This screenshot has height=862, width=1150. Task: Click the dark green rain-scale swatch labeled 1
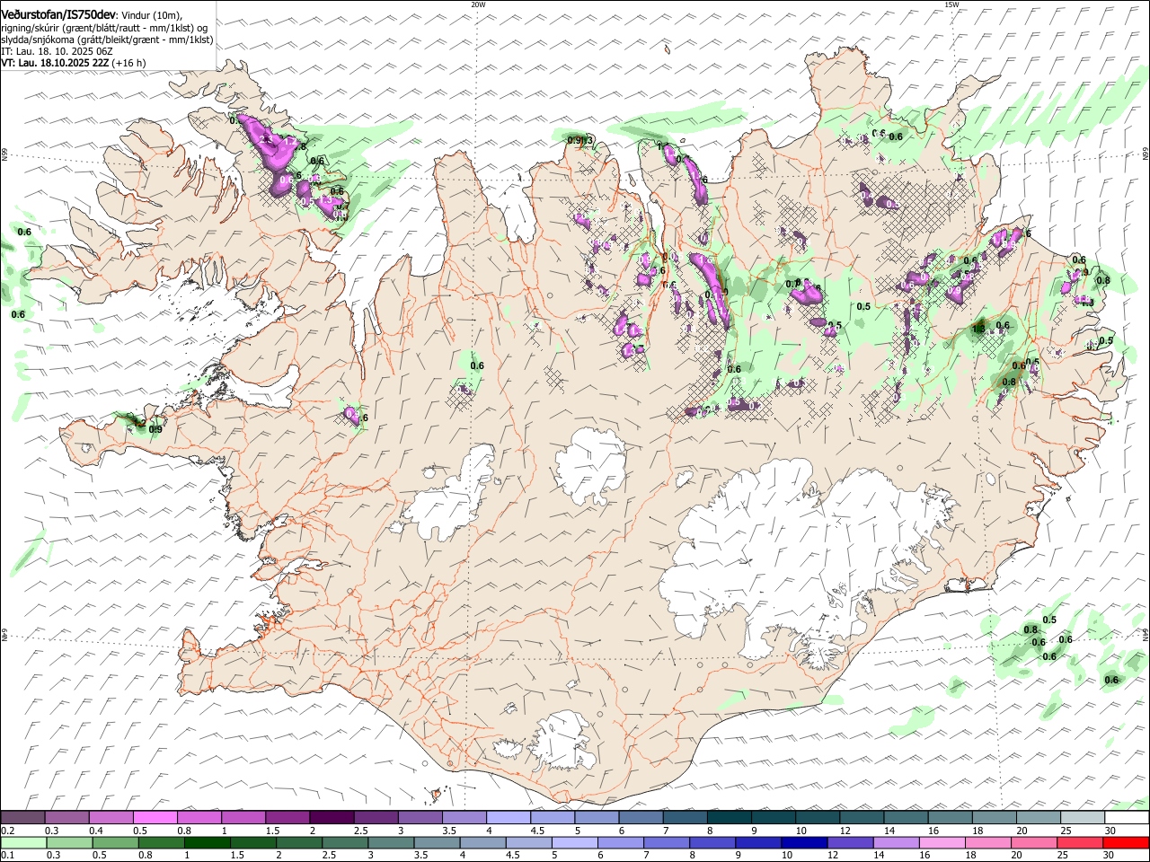point(207,842)
